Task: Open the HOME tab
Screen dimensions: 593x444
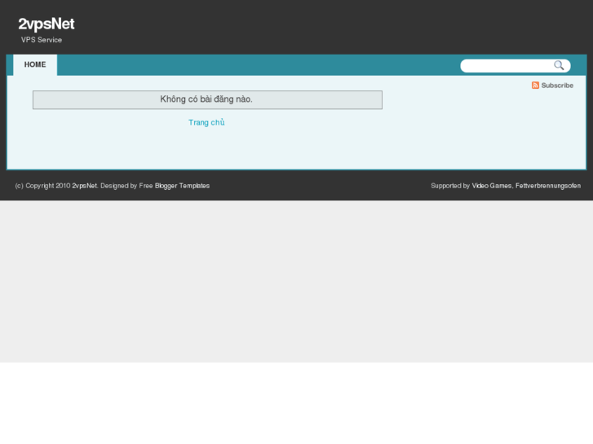Action: click(35, 64)
